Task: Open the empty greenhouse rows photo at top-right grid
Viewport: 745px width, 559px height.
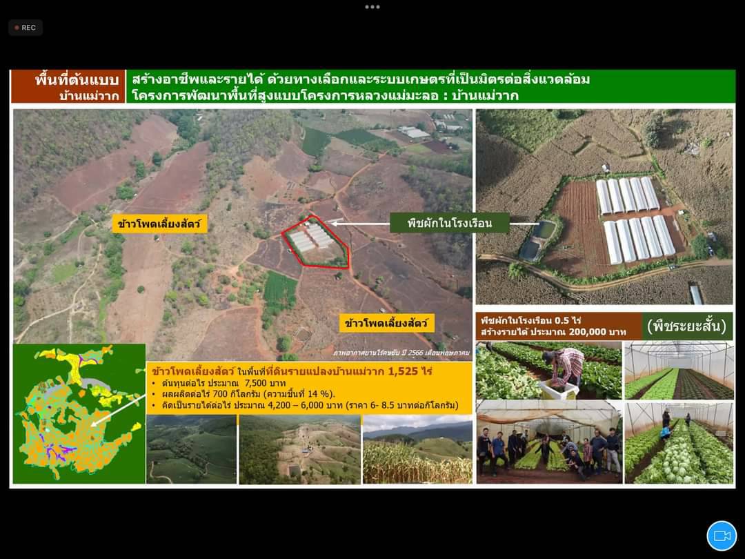Action: 679,371
